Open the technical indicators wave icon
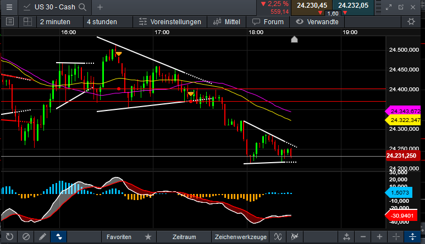Viewport: 425px width, 244px height. click(x=278, y=237)
